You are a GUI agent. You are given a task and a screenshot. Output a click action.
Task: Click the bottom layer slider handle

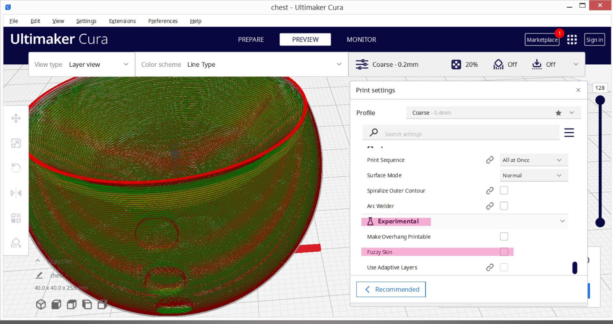[600, 222]
